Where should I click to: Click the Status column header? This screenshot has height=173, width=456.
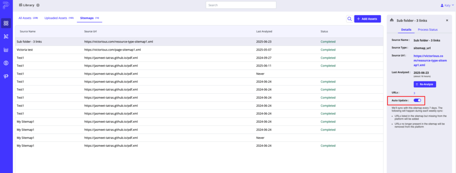[x=324, y=31]
